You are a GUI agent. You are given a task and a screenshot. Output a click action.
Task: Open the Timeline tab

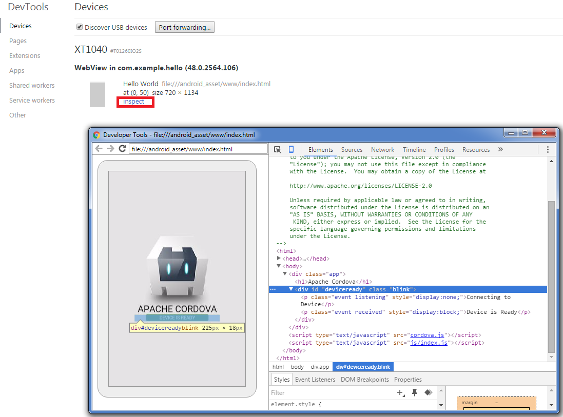point(414,150)
